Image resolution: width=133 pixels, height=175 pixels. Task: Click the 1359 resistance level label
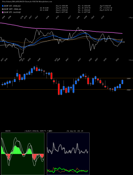tap(128, 78)
